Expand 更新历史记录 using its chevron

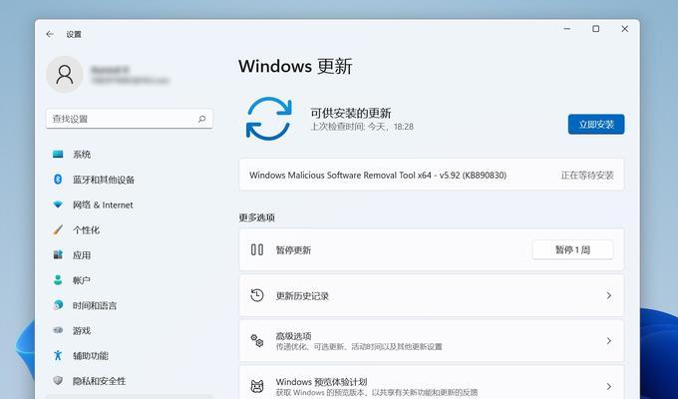tap(609, 295)
